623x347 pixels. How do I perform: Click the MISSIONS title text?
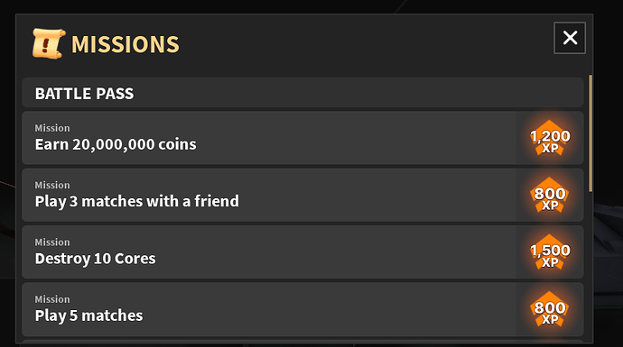pos(126,44)
